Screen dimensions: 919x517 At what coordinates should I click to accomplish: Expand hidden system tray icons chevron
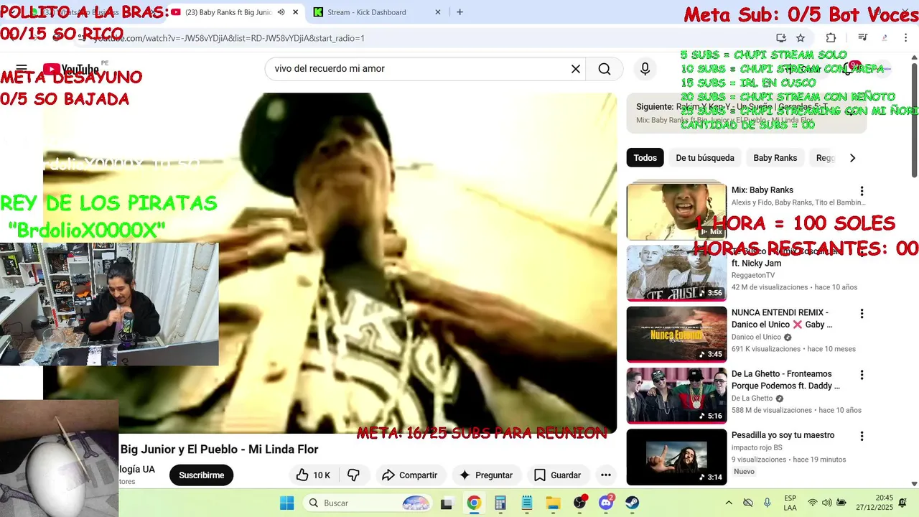tap(729, 503)
